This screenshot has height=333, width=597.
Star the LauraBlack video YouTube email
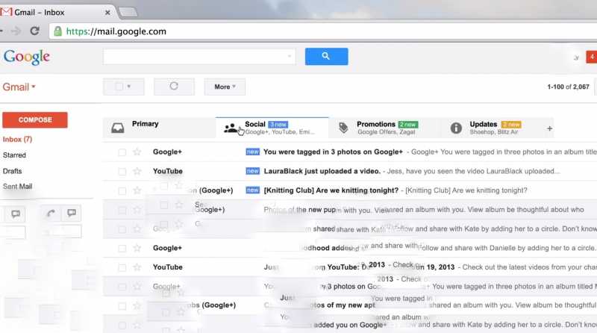137,172
